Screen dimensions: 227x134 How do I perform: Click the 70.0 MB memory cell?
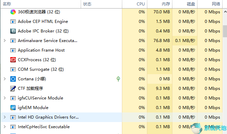160,12
